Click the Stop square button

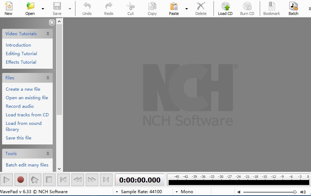(49, 180)
